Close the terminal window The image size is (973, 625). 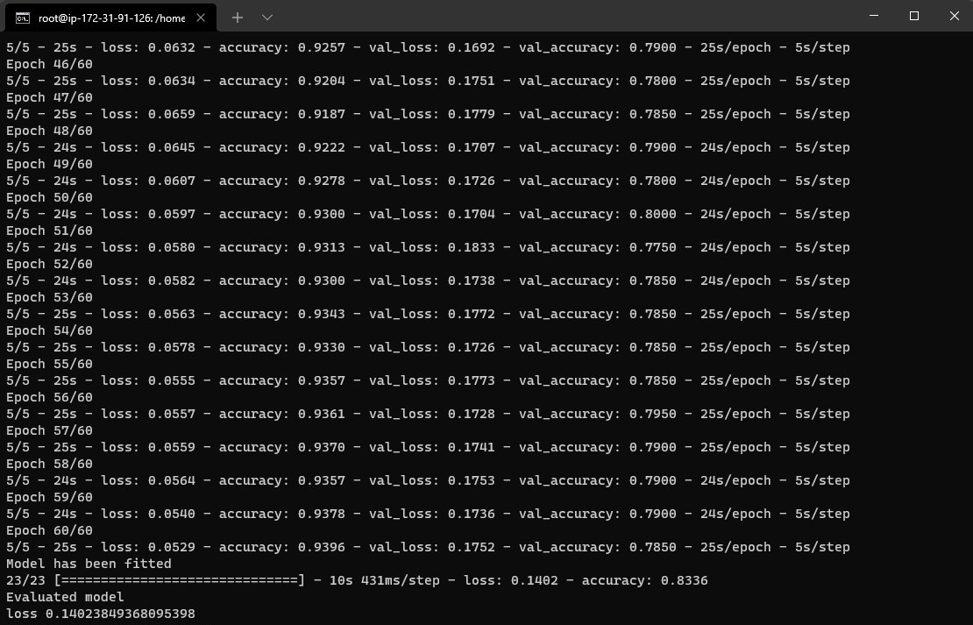954,16
